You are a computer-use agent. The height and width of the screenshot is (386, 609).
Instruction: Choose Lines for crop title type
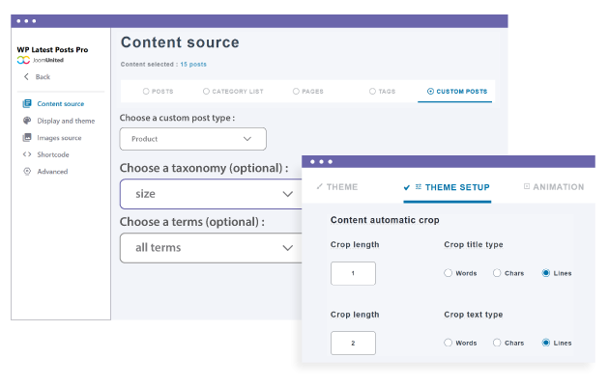click(546, 273)
